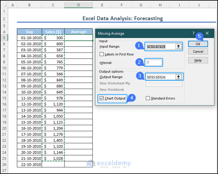This screenshot has height=174, width=218.
Task: Select column C header
Action: click(53, 5)
